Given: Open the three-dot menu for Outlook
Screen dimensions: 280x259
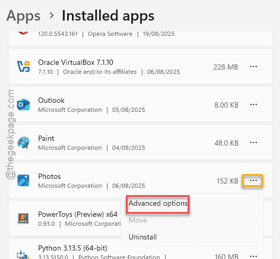Looking at the screenshot, I should (x=254, y=104).
